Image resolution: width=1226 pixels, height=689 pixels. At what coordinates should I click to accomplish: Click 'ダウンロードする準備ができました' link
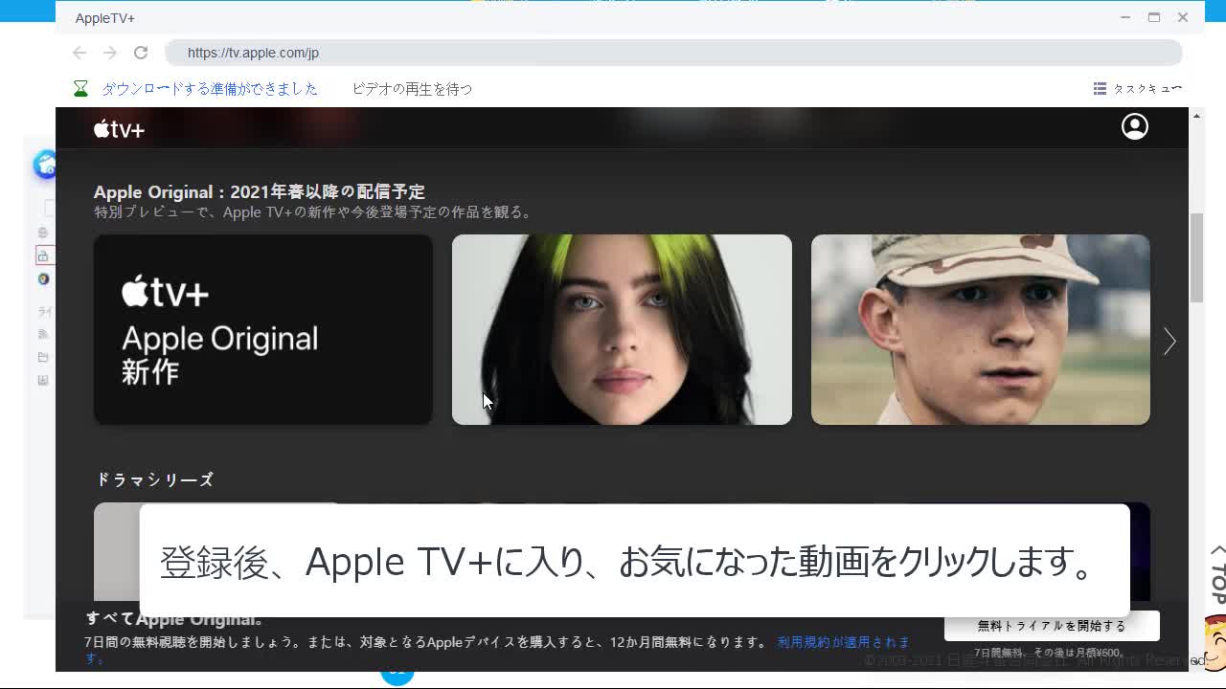point(210,88)
